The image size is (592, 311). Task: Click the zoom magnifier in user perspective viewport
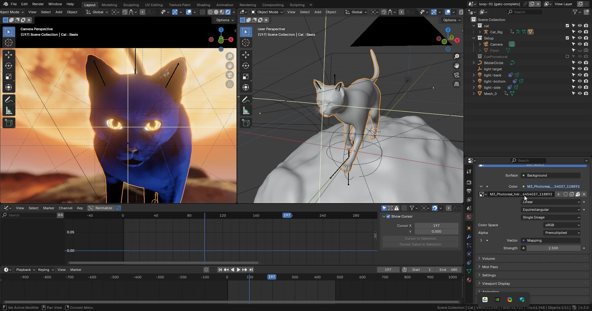457,56
